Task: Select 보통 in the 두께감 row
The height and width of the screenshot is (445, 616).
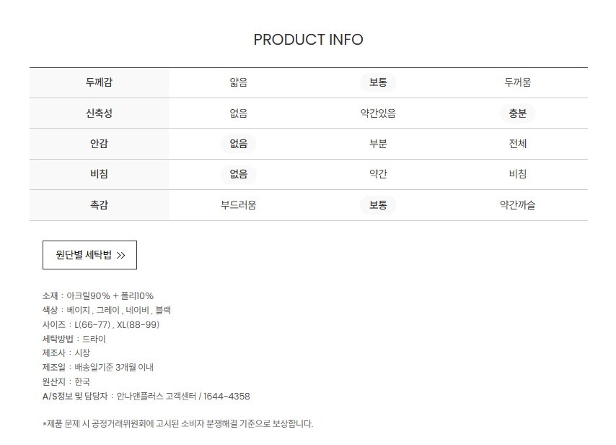Action: (378, 82)
